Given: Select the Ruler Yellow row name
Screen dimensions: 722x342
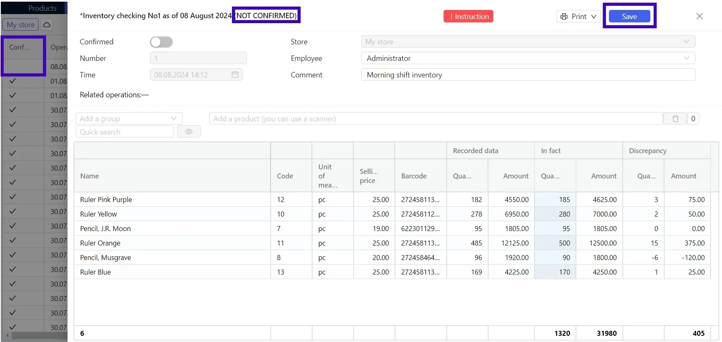Looking at the screenshot, I should [x=99, y=214].
